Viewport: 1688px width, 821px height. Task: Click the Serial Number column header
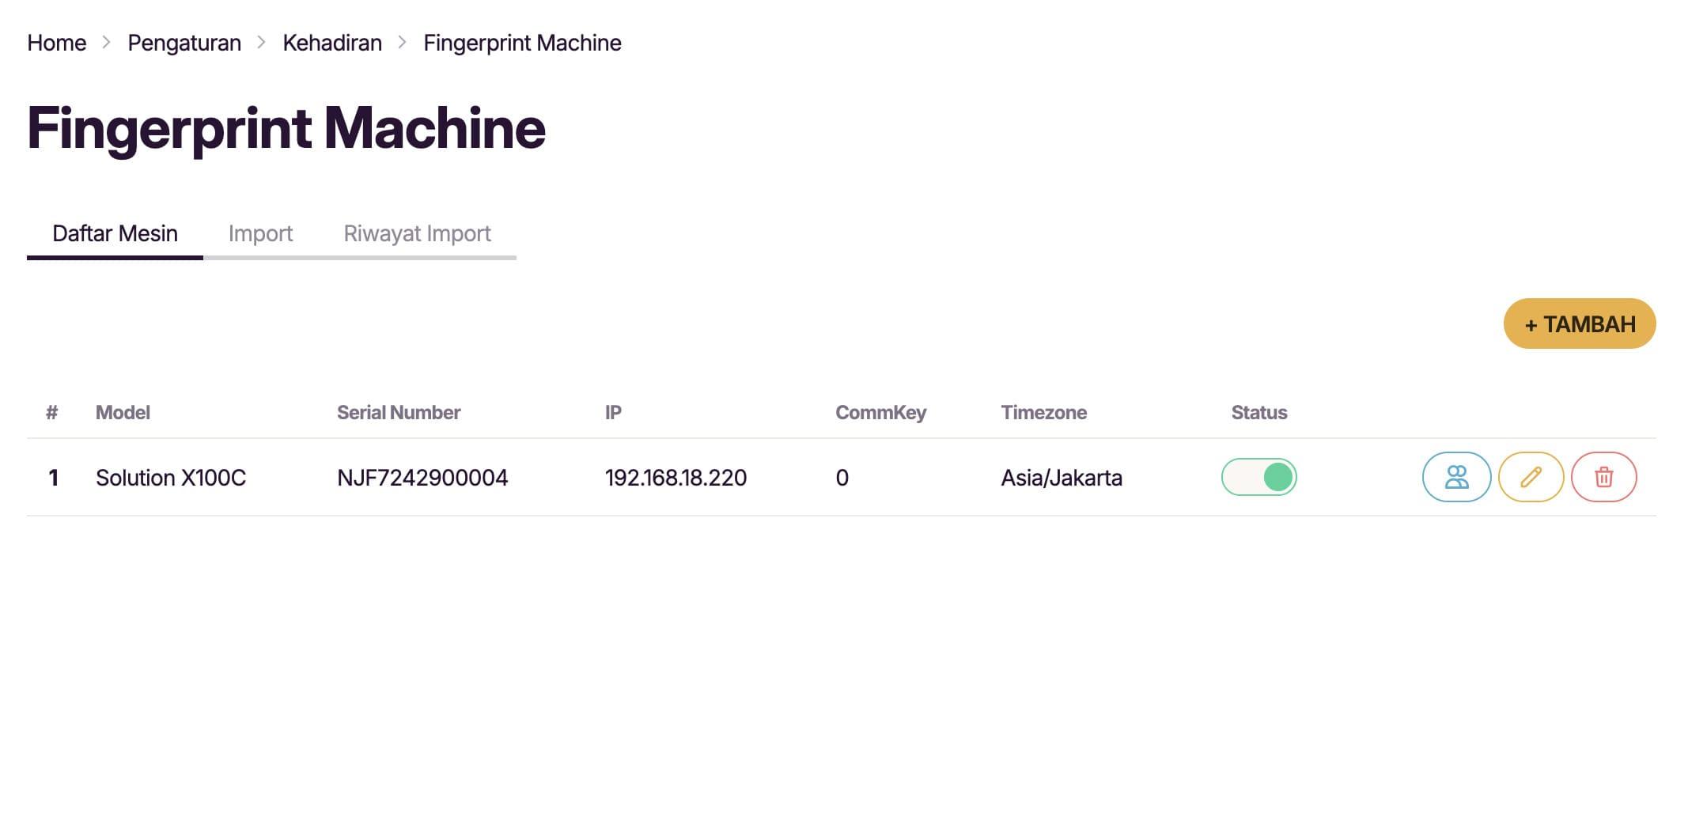[x=398, y=412]
